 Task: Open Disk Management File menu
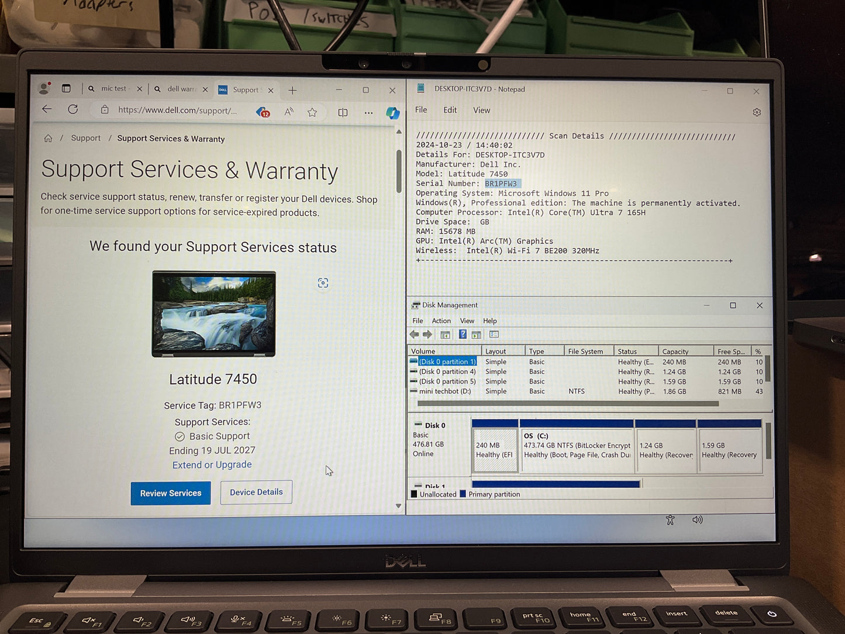coord(418,321)
